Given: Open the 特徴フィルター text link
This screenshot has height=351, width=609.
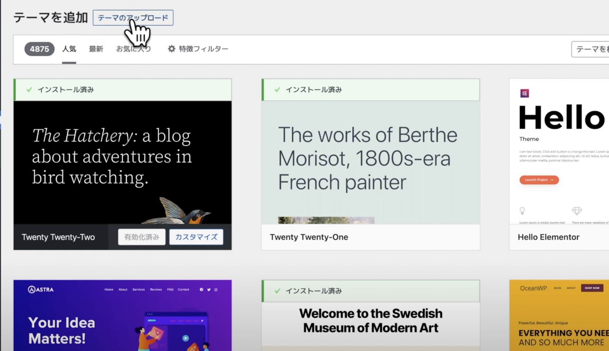Looking at the screenshot, I should pyautogui.click(x=203, y=49).
